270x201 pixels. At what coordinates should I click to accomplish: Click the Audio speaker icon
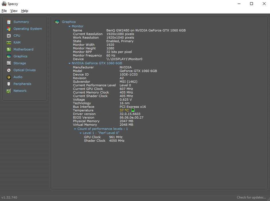[x=9, y=77]
